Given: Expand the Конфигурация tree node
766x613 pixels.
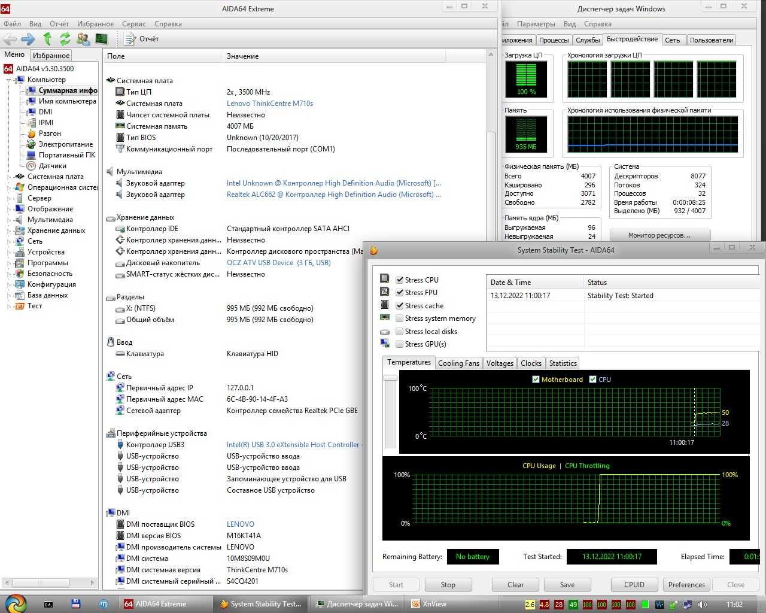Looking at the screenshot, I should coord(9,284).
